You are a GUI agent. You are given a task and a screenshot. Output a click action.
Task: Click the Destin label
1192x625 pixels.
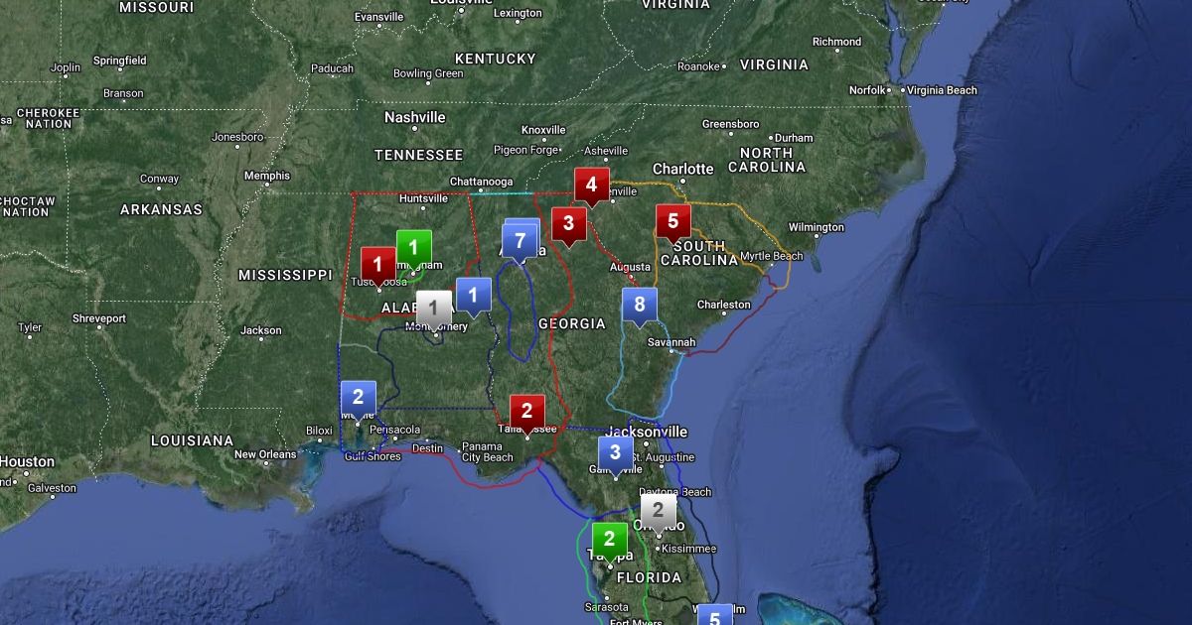tap(427, 448)
